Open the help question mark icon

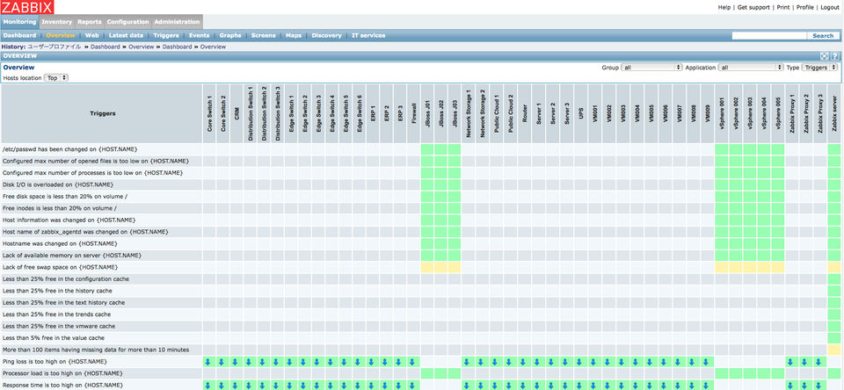click(835, 56)
